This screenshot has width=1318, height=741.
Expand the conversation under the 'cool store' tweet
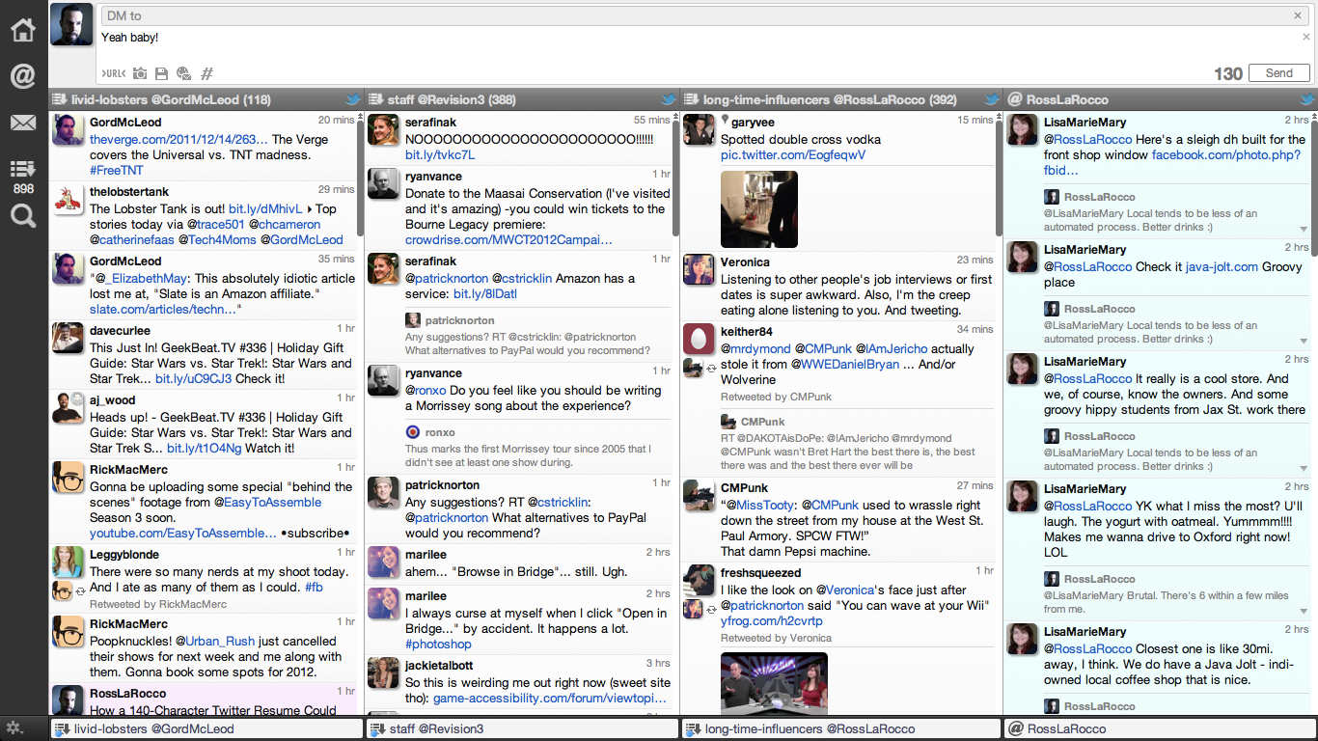point(1304,469)
